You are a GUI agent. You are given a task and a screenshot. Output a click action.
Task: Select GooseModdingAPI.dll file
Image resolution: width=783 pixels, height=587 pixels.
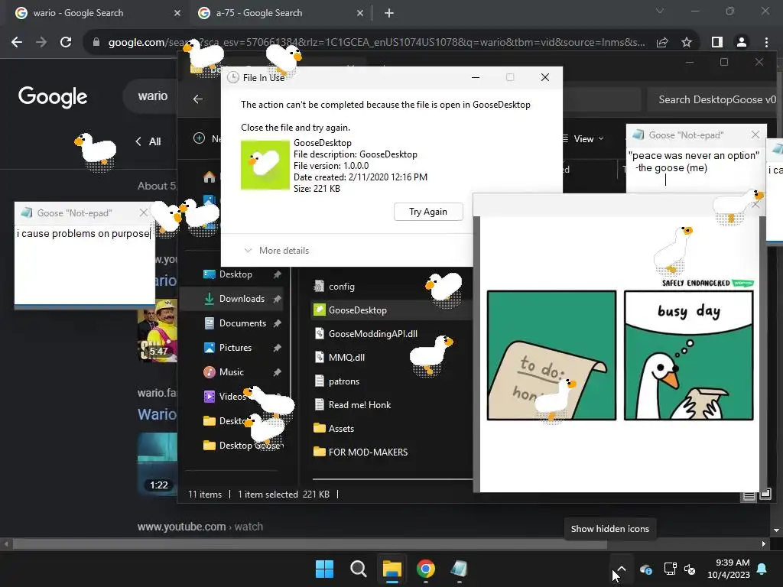pyautogui.click(x=365, y=334)
